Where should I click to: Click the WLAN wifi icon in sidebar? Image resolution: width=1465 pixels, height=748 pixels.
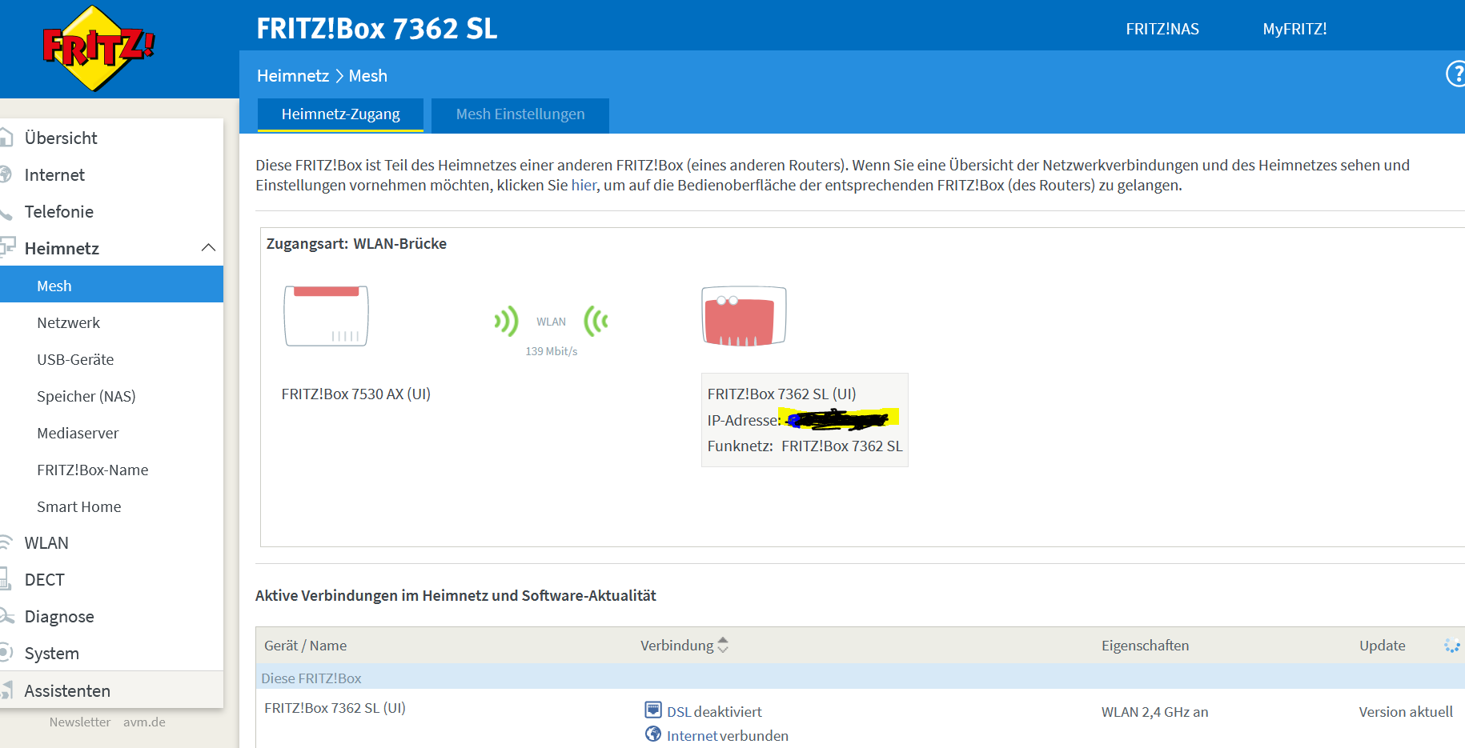6,542
